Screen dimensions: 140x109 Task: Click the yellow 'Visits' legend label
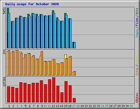pyautogui.click(x=137, y=59)
